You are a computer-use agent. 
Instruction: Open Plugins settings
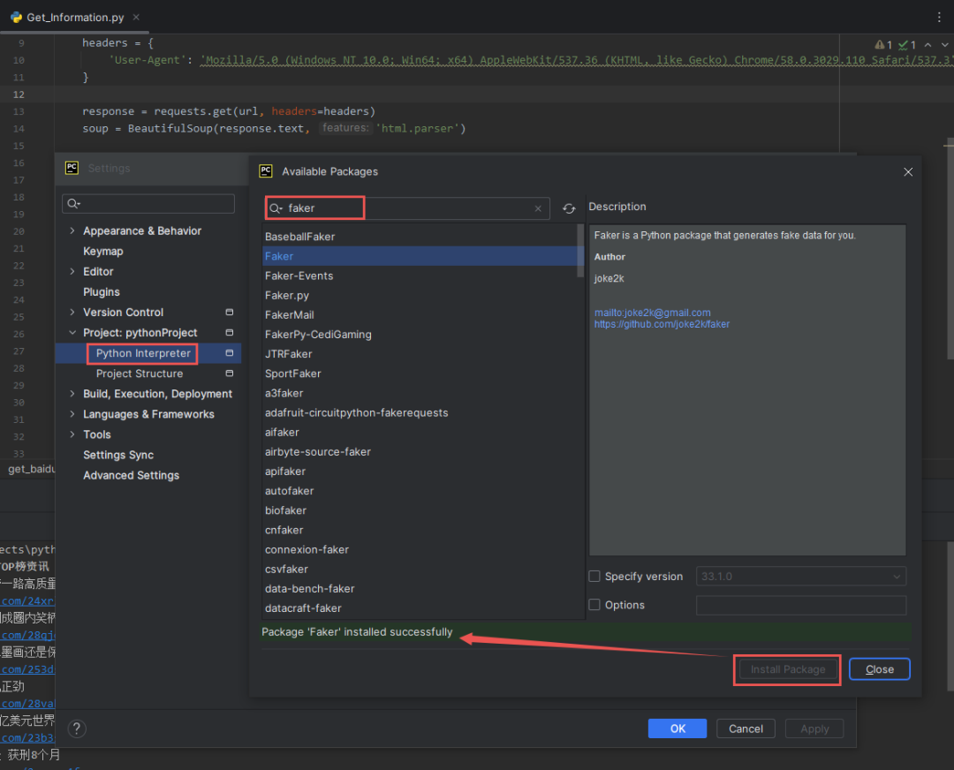pos(101,292)
